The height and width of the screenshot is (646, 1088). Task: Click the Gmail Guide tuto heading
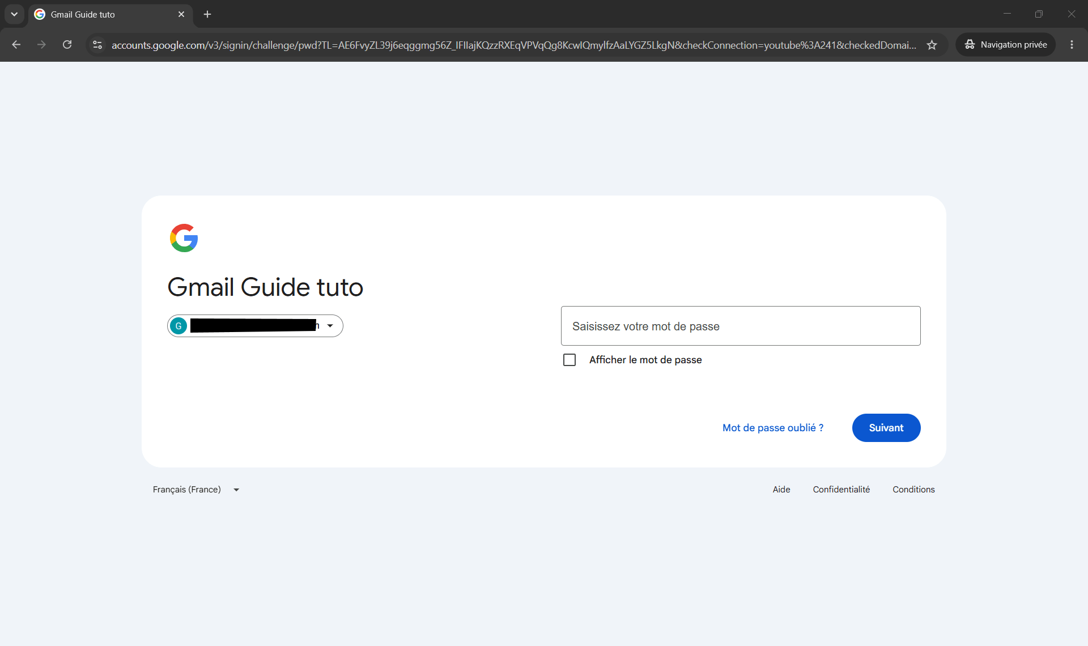point(265,287)
